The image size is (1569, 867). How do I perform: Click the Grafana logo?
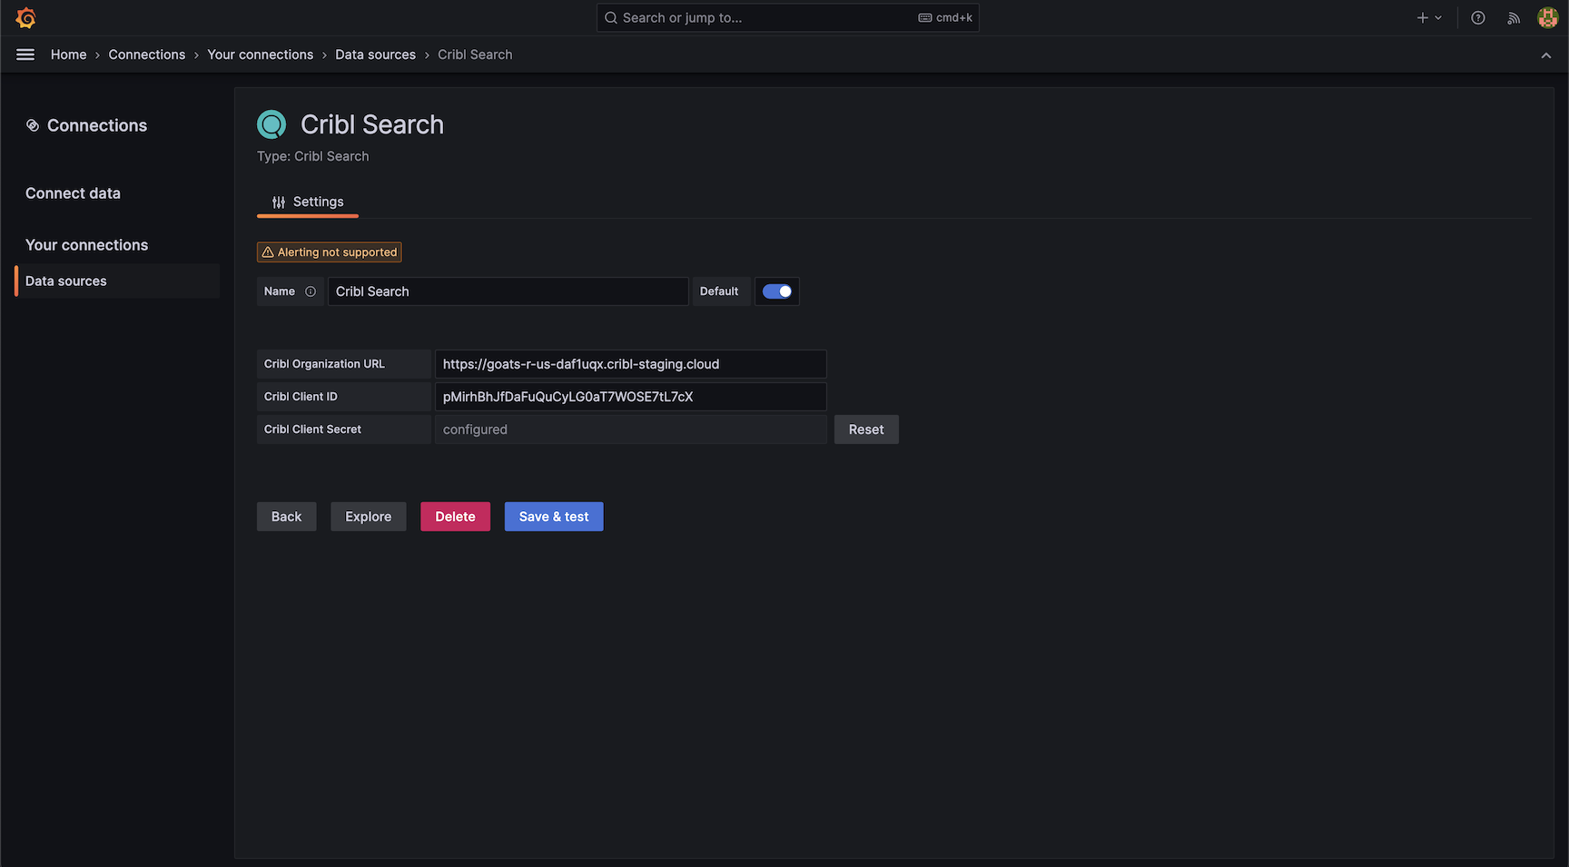(25, 17)
